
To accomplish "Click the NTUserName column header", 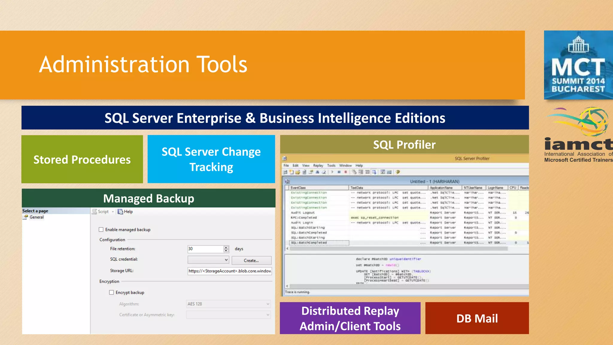I will click(474, 188).
